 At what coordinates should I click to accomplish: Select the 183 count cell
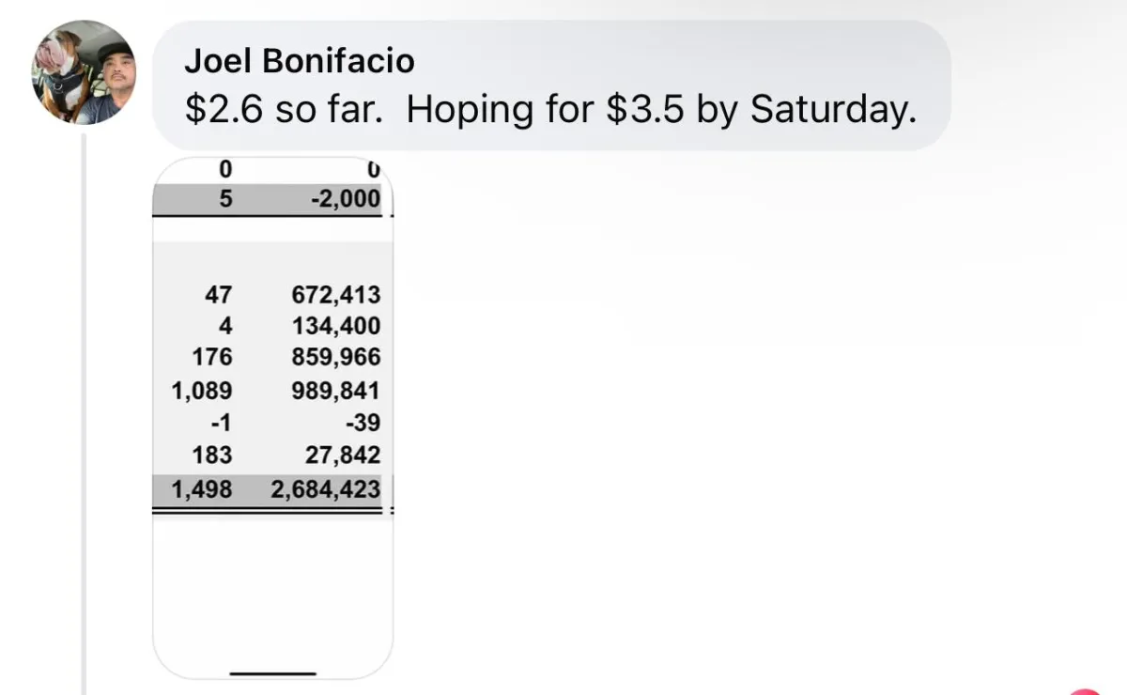[211, 456]
